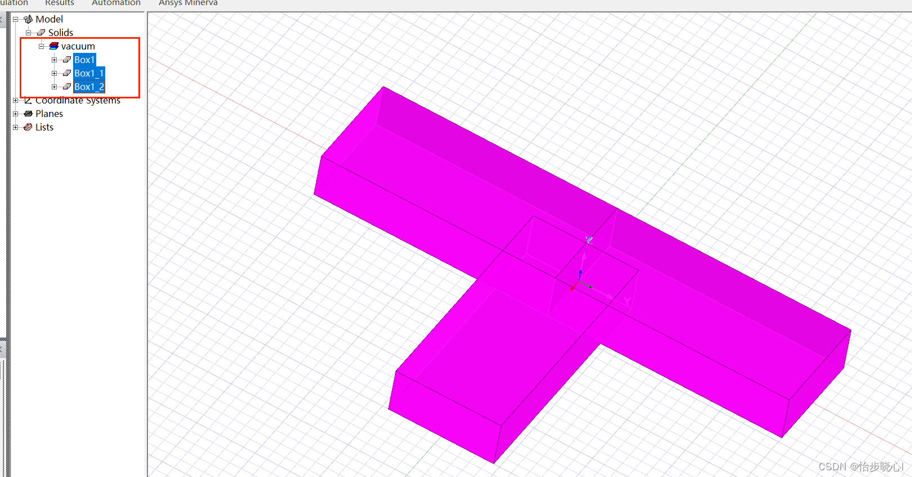This screenshot has height=477, width=912.
Task: Click the Solids folder icon
Action: [x=41, y=33]
